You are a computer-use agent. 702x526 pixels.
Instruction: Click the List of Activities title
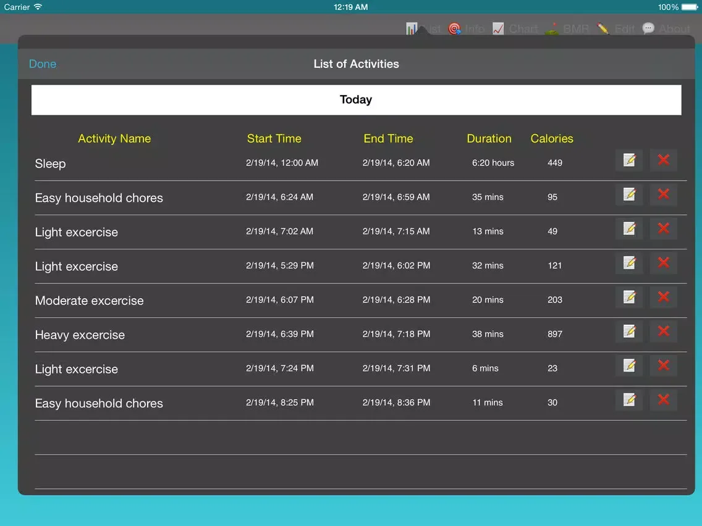356,64
